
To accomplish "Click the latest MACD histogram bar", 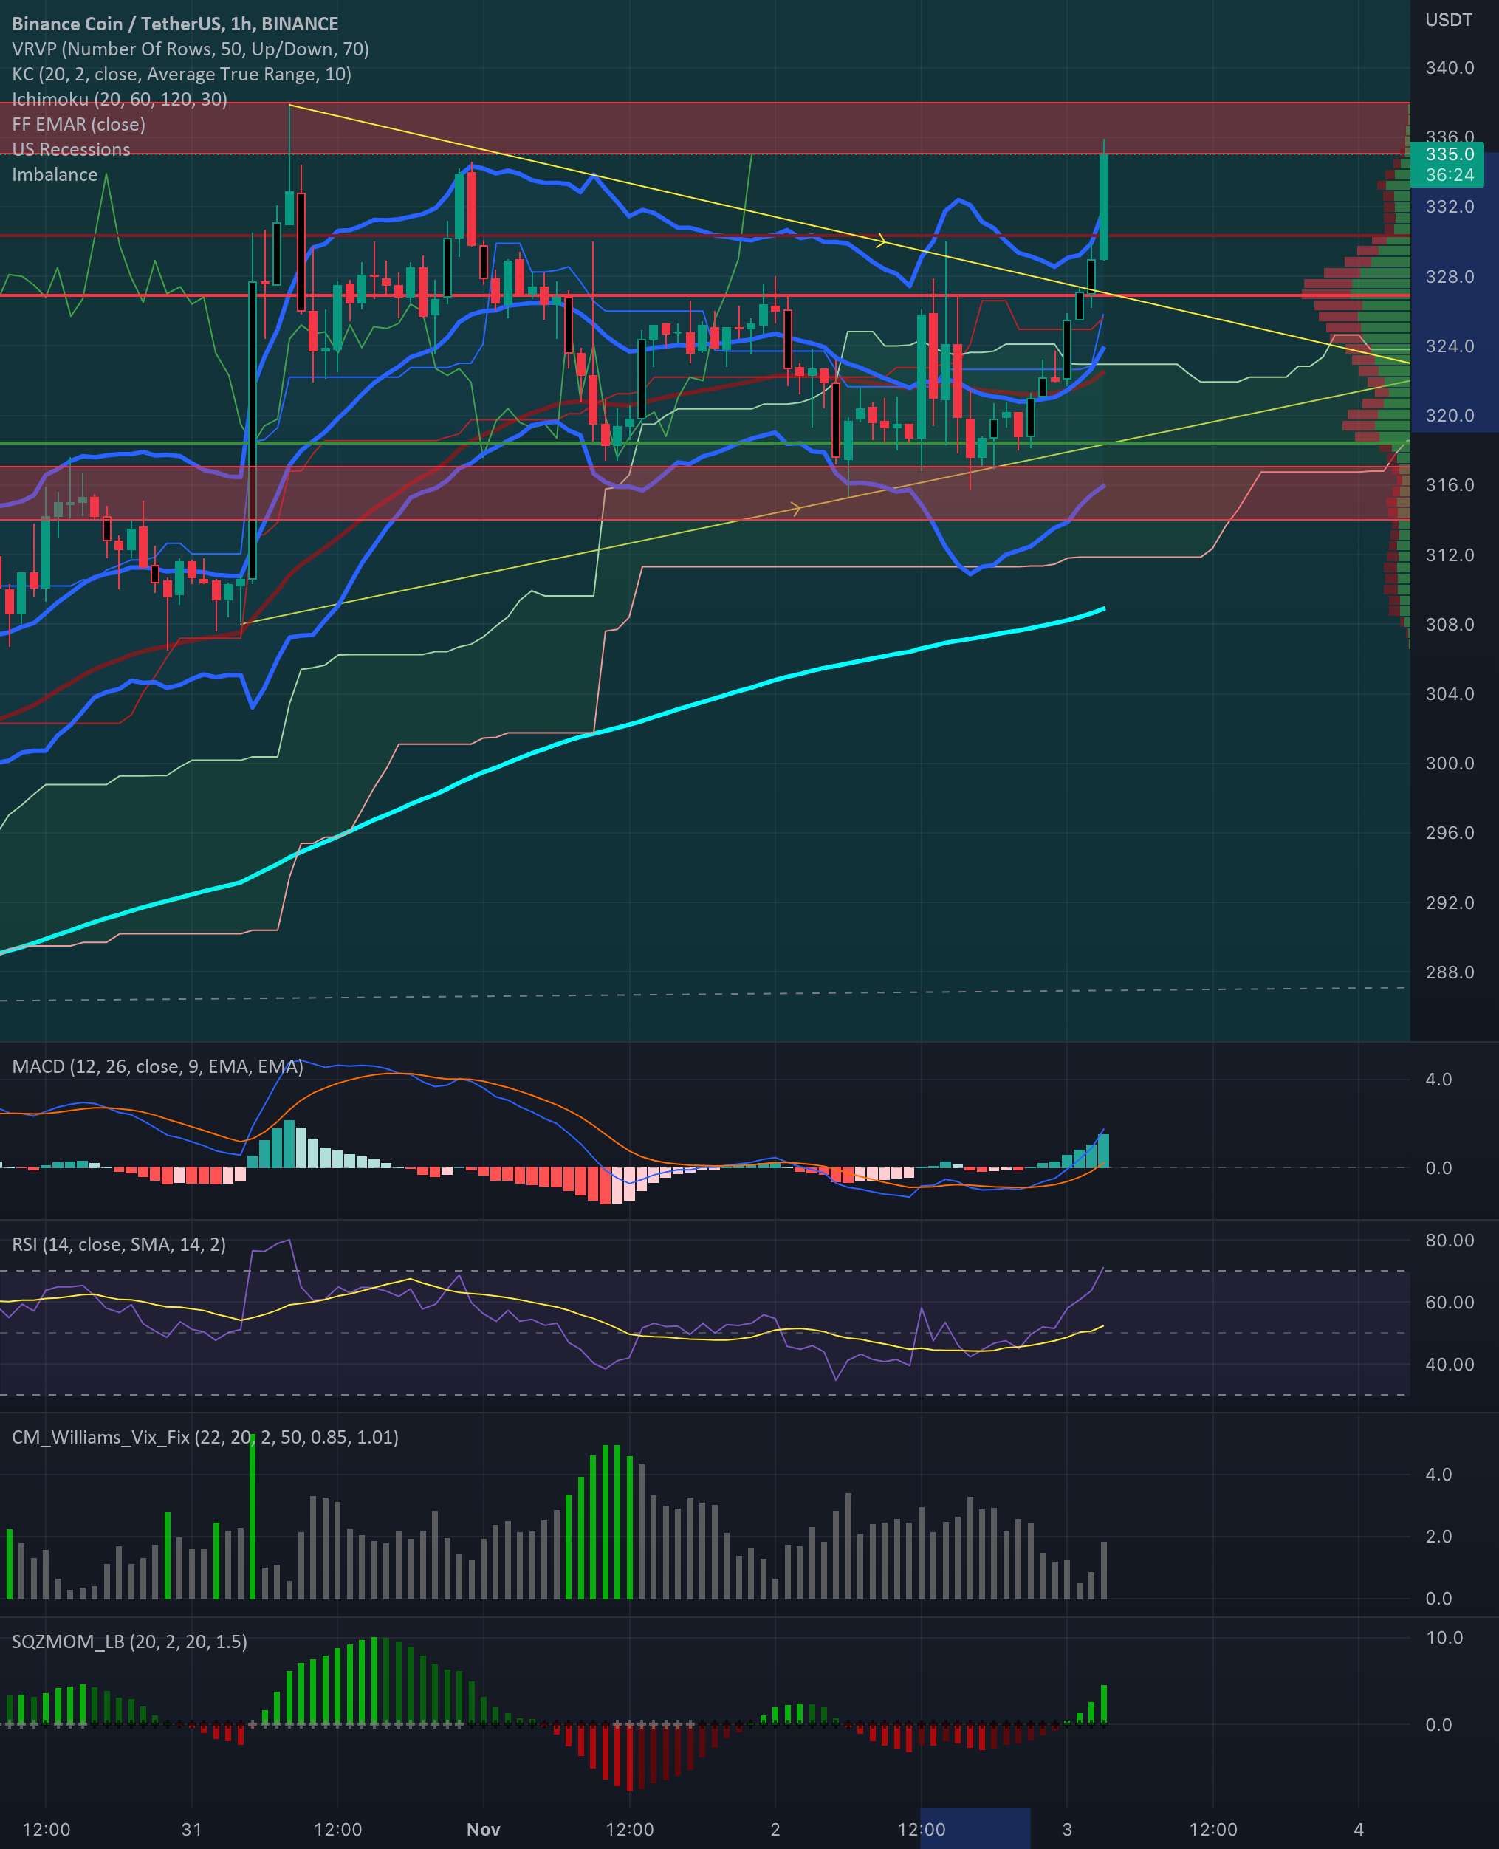I will [x=1103, y=1151].
